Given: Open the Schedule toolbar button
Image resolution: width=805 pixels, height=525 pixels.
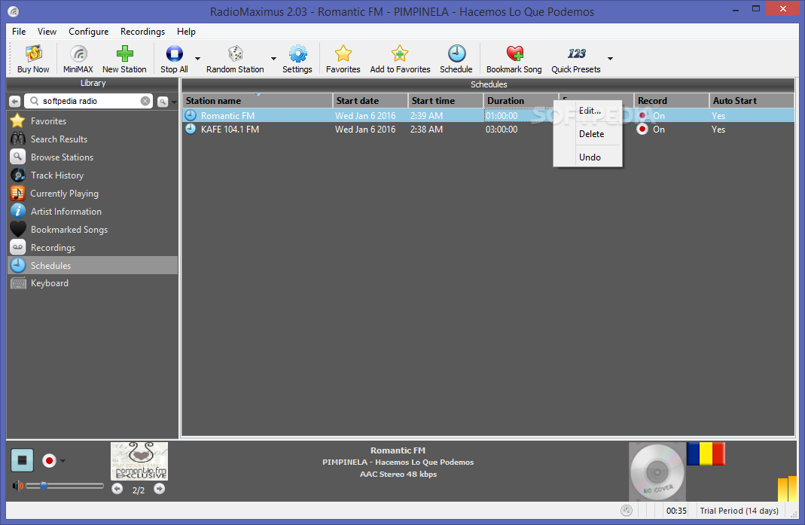Looking at the screenshot, I should 456,59.
